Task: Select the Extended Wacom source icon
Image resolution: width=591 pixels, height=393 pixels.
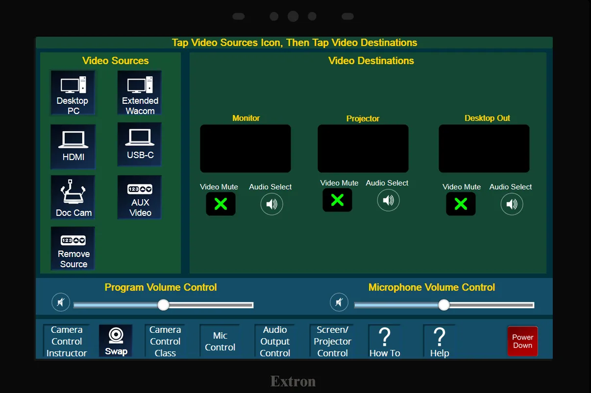Action: 140,93
